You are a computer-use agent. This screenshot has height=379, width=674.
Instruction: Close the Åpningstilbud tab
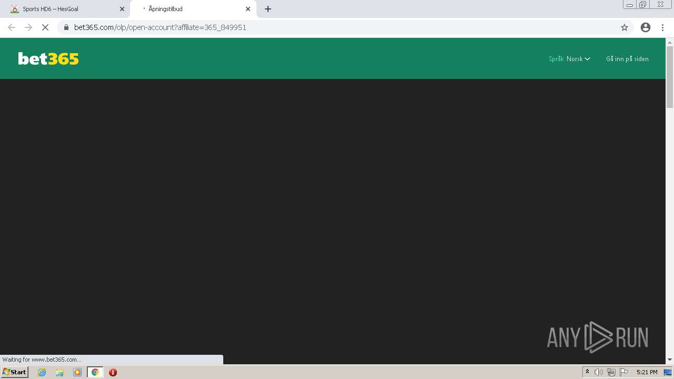[x=248, y=9]
